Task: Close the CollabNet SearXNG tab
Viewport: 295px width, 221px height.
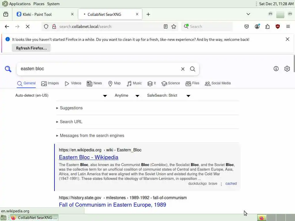Action: click(x=137, y=14)
